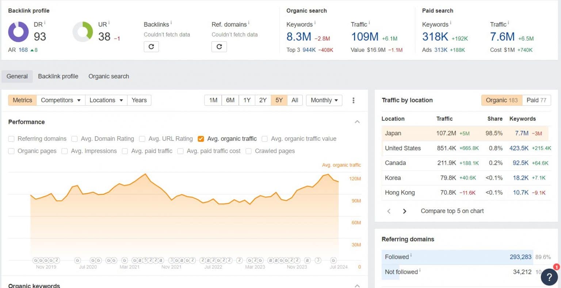Uncheck Avg. organic traffic
Screen dimensions: 561x288
(201, 139)
